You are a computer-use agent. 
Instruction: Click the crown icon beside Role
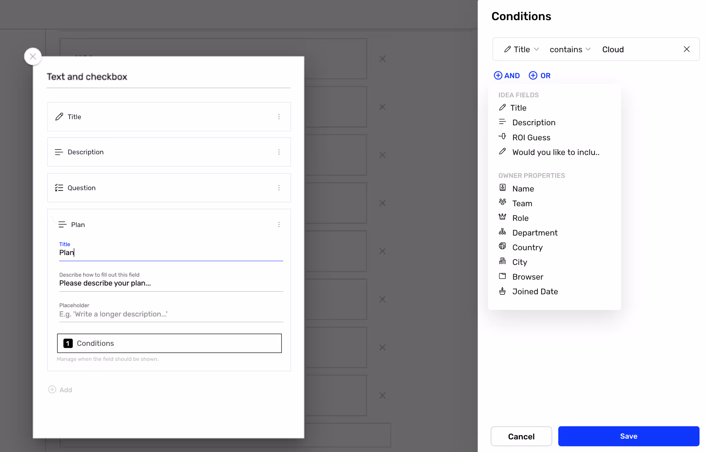click(x=502, y=217)
